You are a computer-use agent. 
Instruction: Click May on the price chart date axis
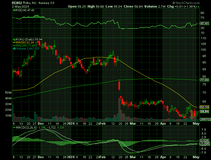196,123
